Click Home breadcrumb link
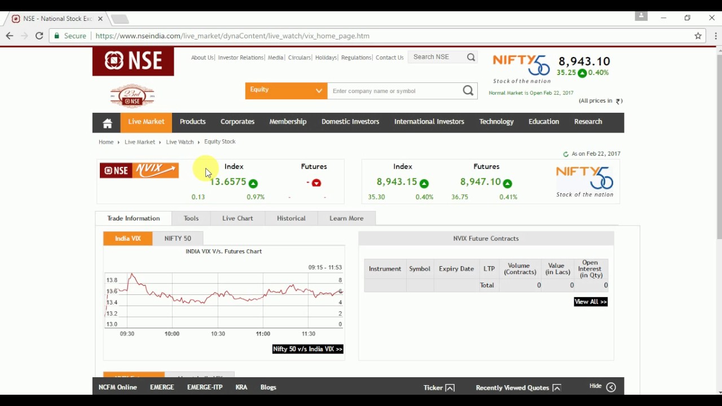The height and width of the screenshot is (406, 722). click(106, 142)
